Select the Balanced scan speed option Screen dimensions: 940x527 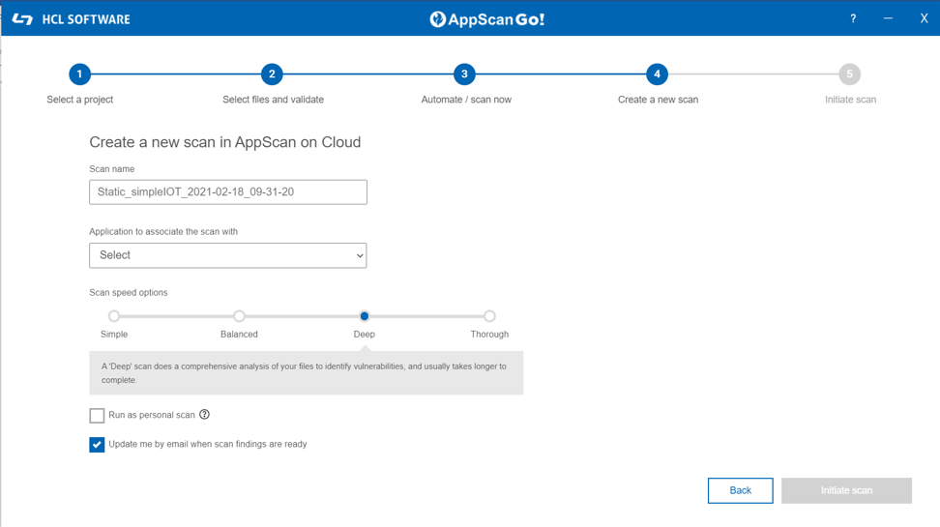tap(239, 316)
